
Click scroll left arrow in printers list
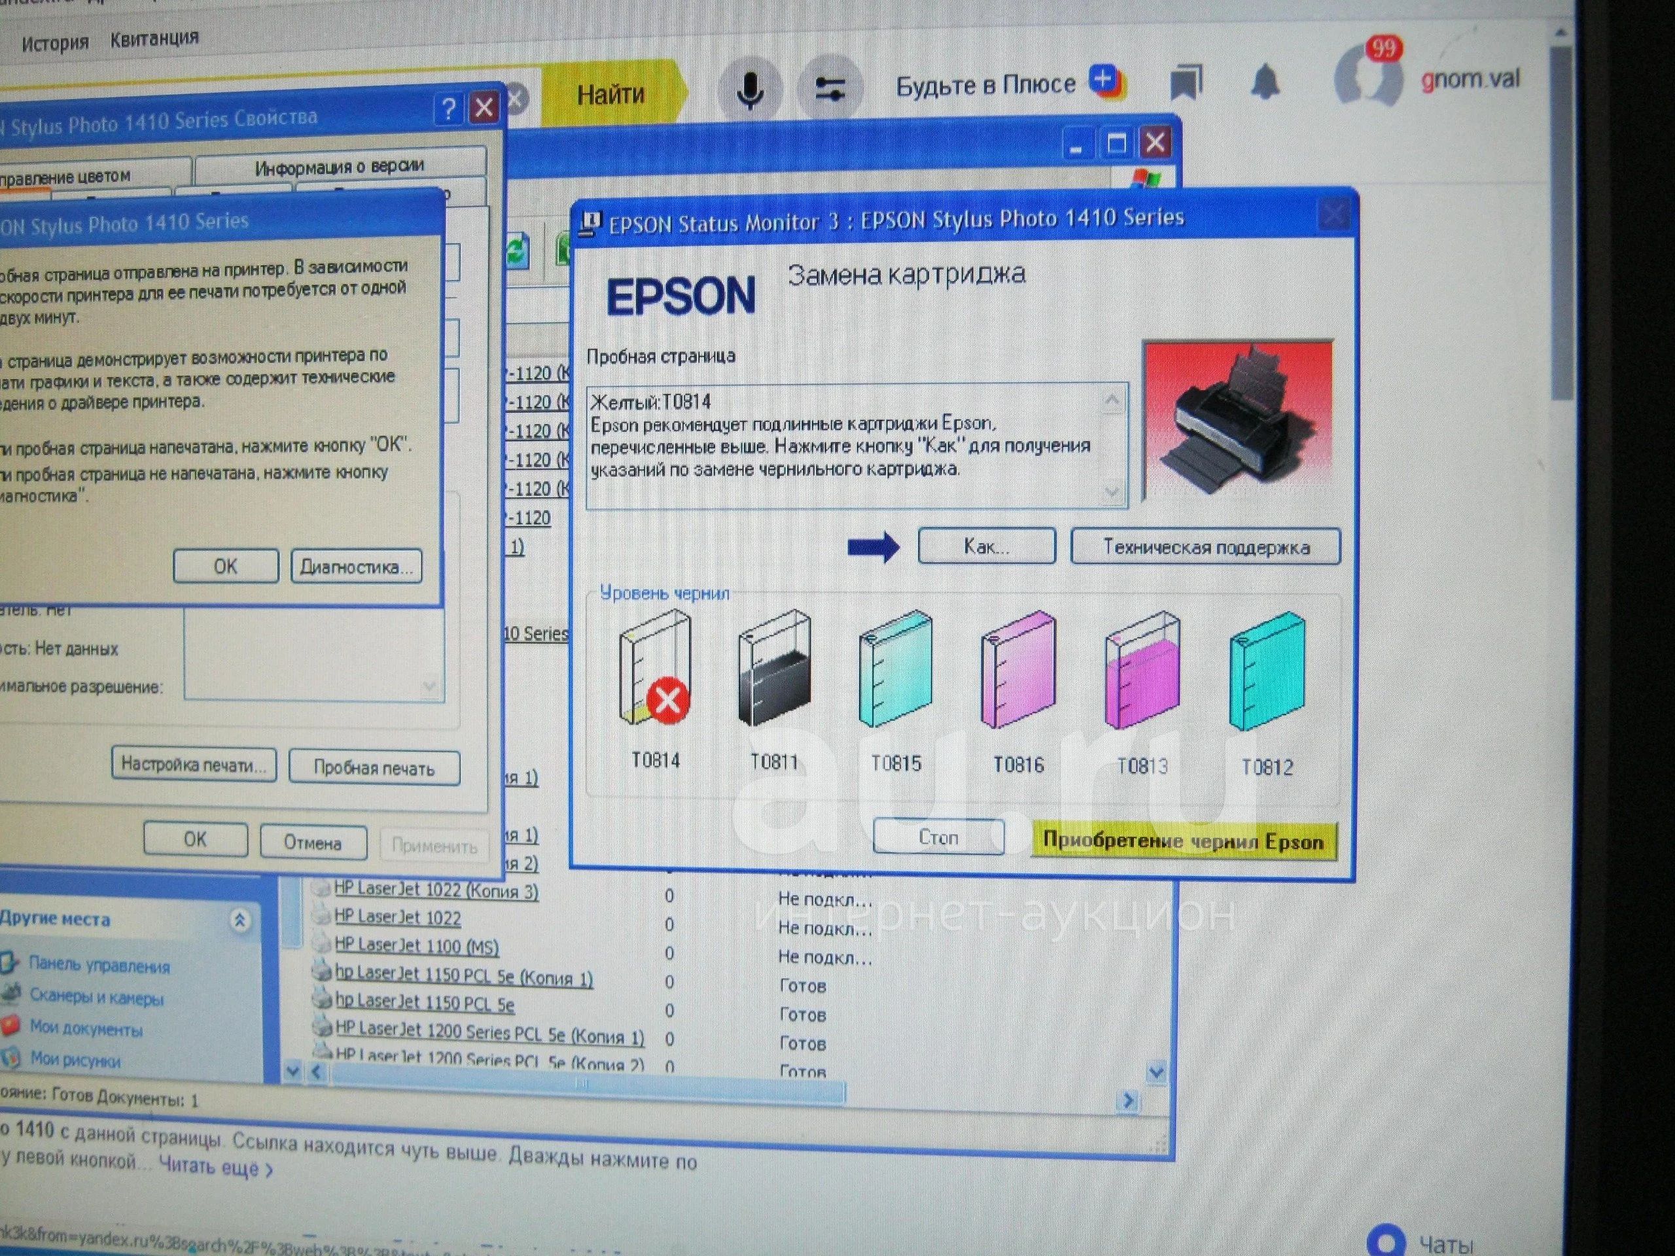(318, 1072)
